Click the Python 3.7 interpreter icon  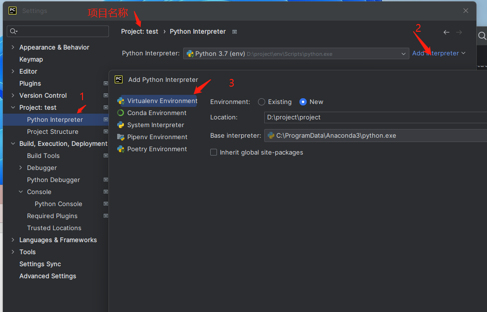coord(190,53)
